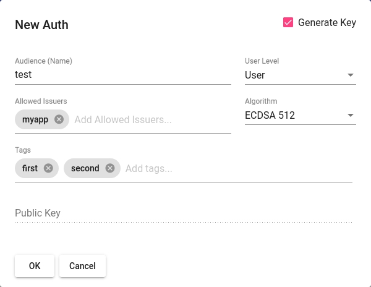Focus the Public Key field
The height and width of the screenshot is (287, 371).
(x=183, y=213)
